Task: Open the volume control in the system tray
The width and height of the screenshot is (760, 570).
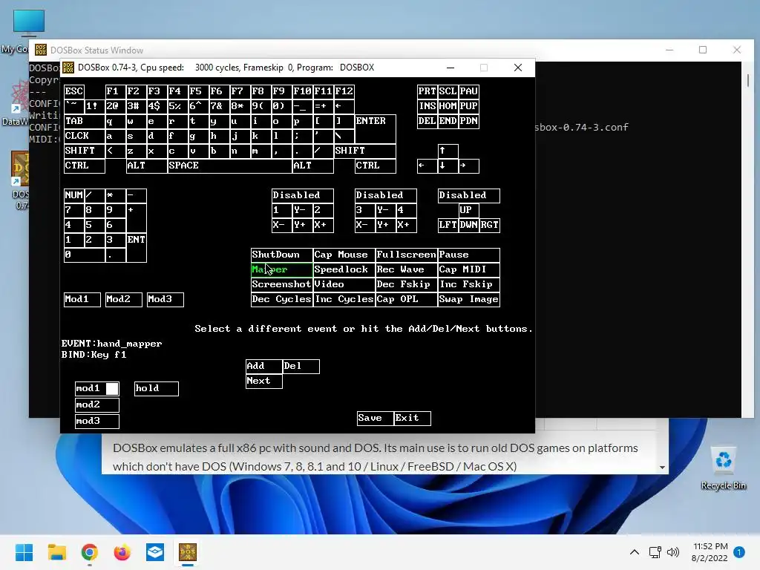Action: (672, 552)
